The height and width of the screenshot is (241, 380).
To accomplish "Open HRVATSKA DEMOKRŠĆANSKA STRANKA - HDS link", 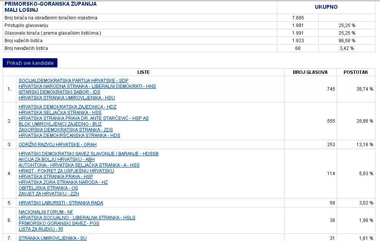I will (x=69, y=136).
